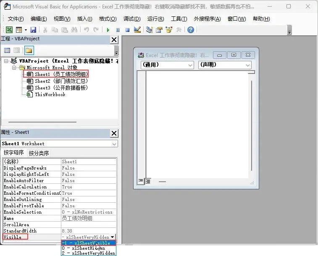Select ThisWorkbook in project tree
Image resolution: width=318 pixels, height=256 pixels.
(x=46, y=94)
